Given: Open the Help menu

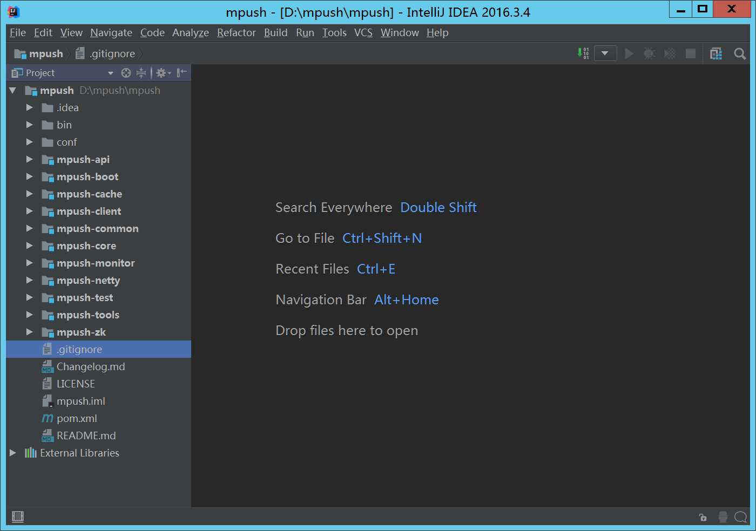Looking at the screenshot, I should [437, 32].
